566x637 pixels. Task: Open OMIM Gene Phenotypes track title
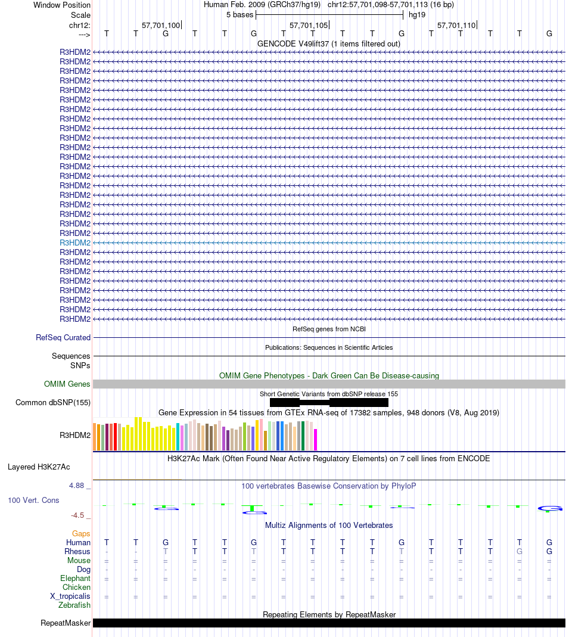329,375
